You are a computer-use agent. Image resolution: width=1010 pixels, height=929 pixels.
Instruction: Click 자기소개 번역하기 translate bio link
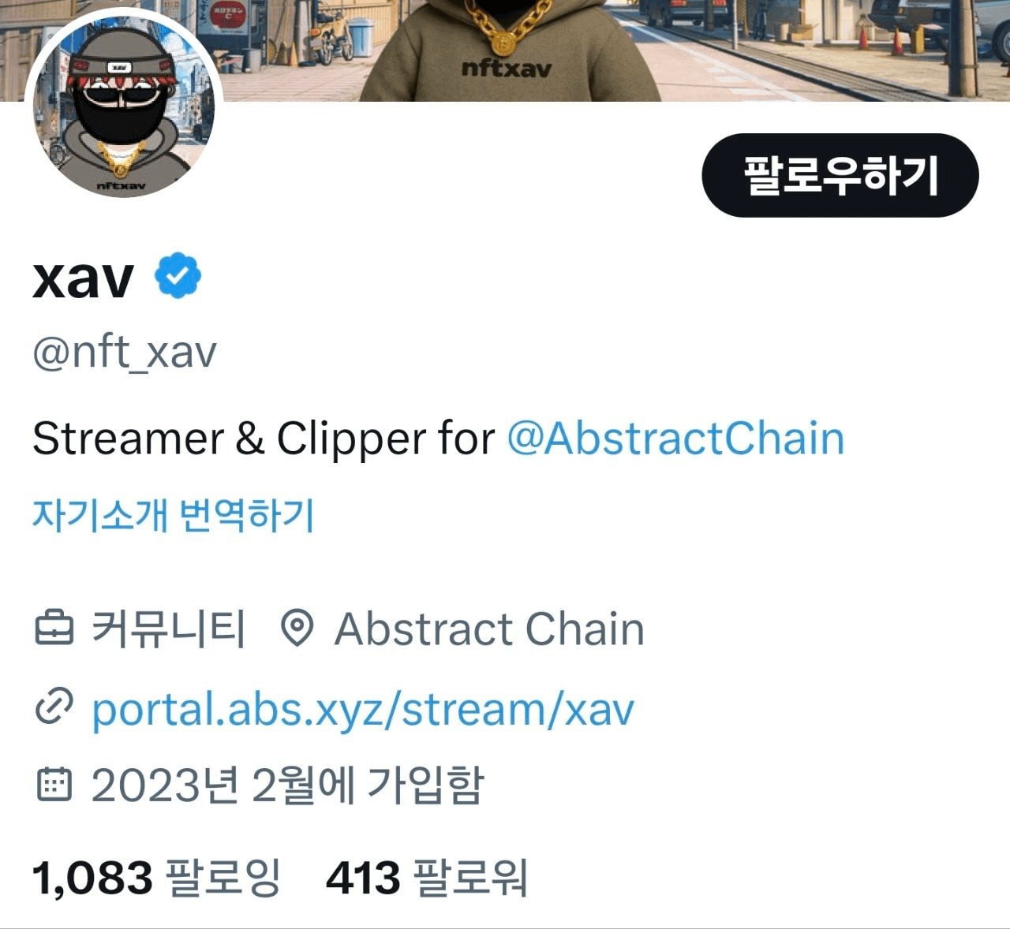click(x=173, y=516)
